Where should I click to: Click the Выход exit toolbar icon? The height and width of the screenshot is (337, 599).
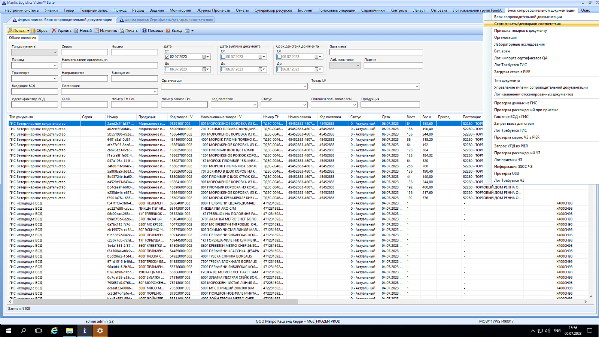[x=174, y=31]
